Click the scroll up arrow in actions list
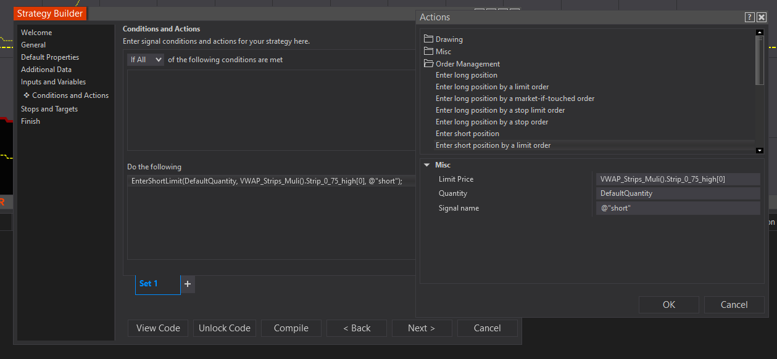Image resolution: width=777 pixels, height=359 pixels. [760, 33]
